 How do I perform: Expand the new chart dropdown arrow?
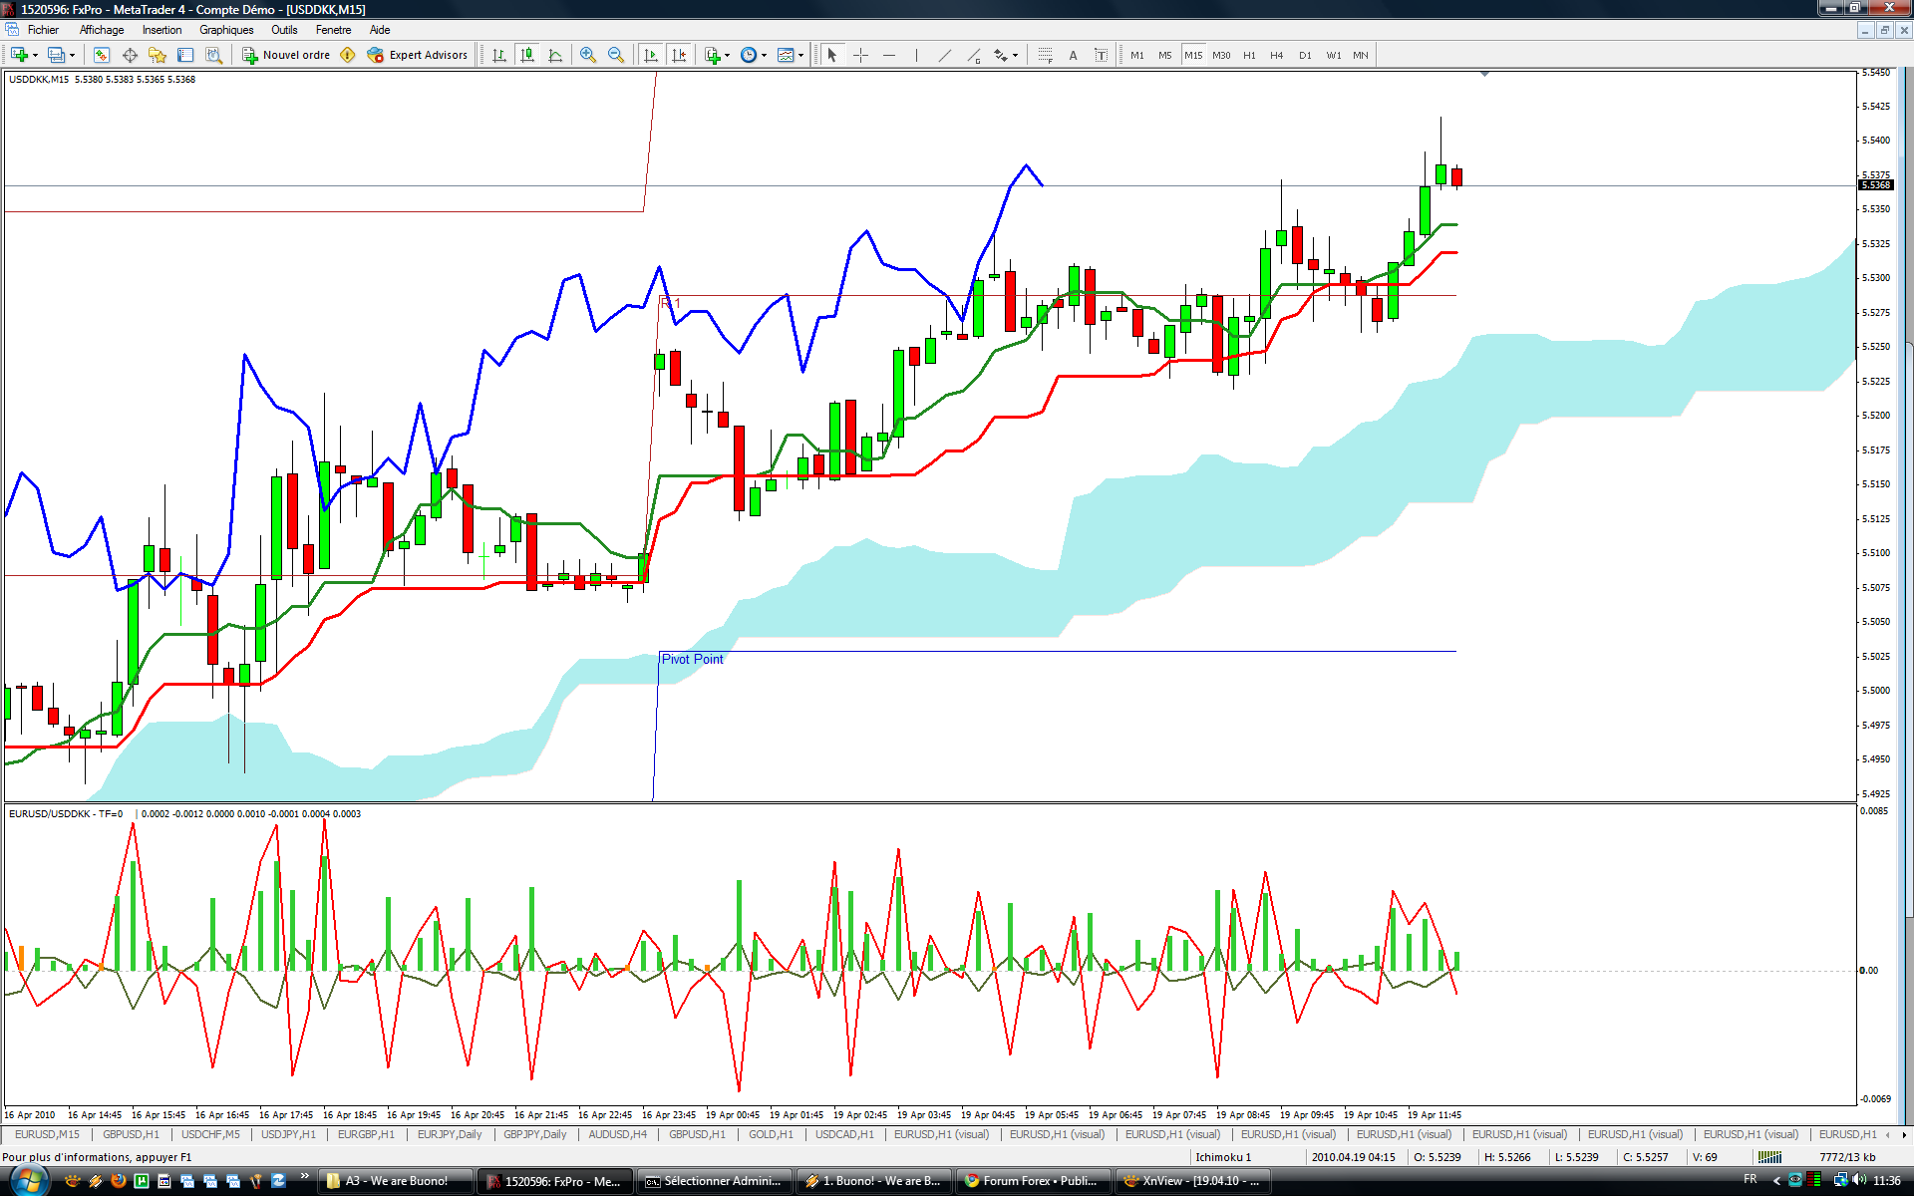[36, 56]
